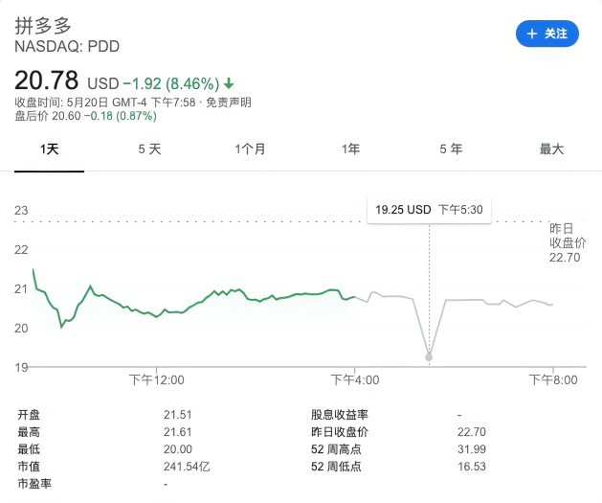Click the 收盘时间 5月20日 timestamp
Image resolution: width=602 pixels, height=503 pixels.
(x=105, y=103)
